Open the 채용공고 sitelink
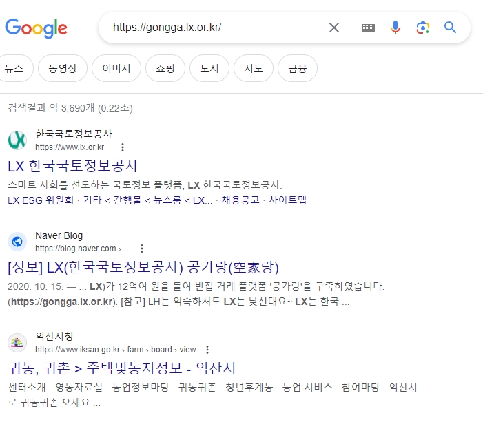 click(240, 200)
